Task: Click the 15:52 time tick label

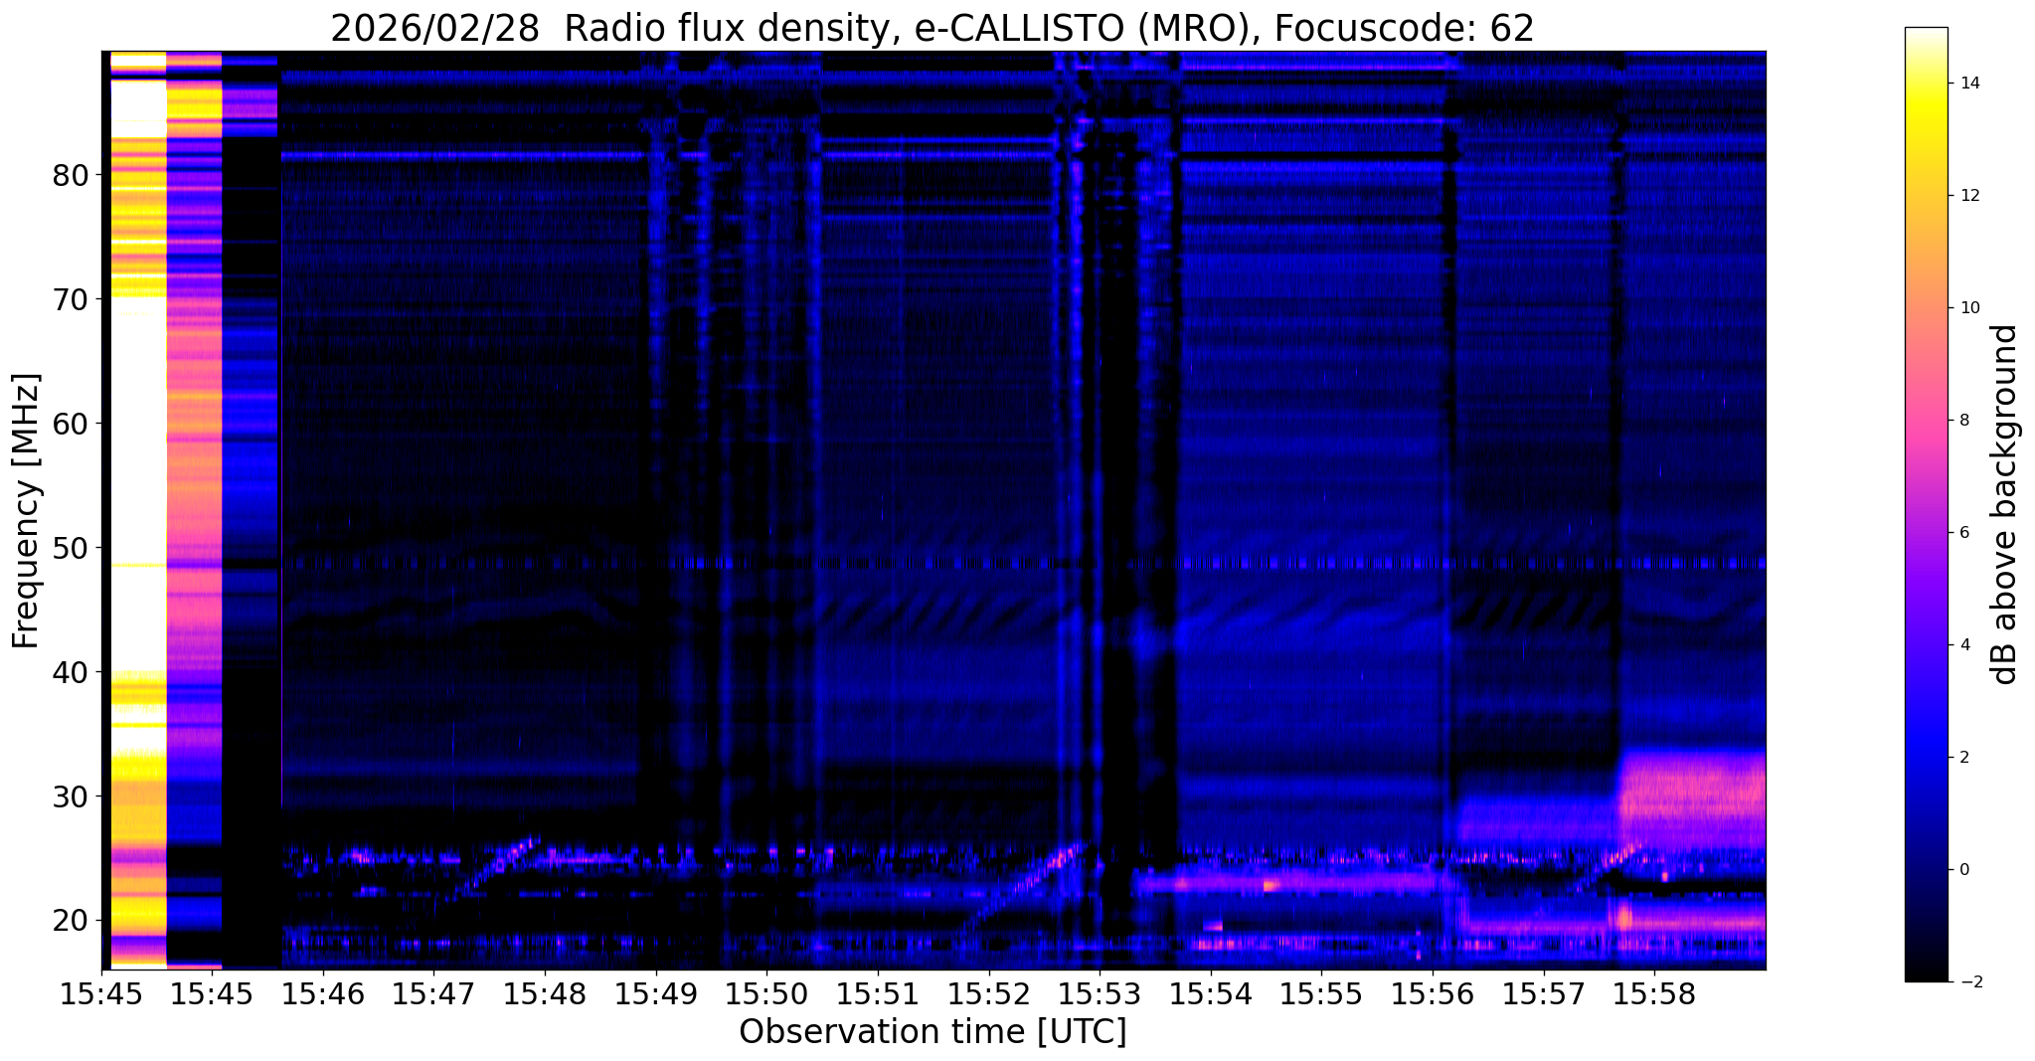Action: click(x=988, y=995)
